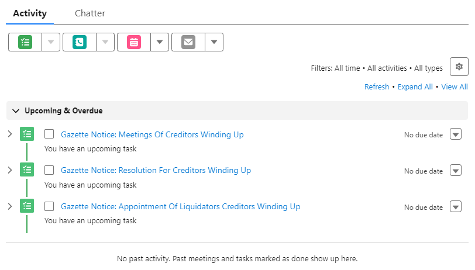This screenshot has width=475, height=270.
Task: Open dropdown arrow next to New Event button
Action: (x=160, y=42)
